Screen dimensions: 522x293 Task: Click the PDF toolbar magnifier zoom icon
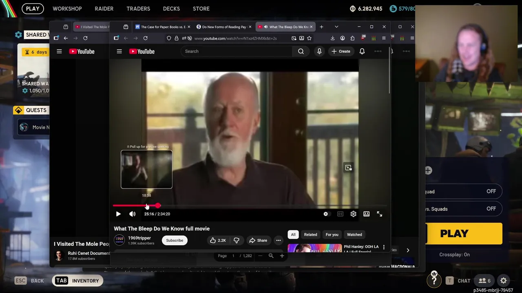click(x=271, y=256)
